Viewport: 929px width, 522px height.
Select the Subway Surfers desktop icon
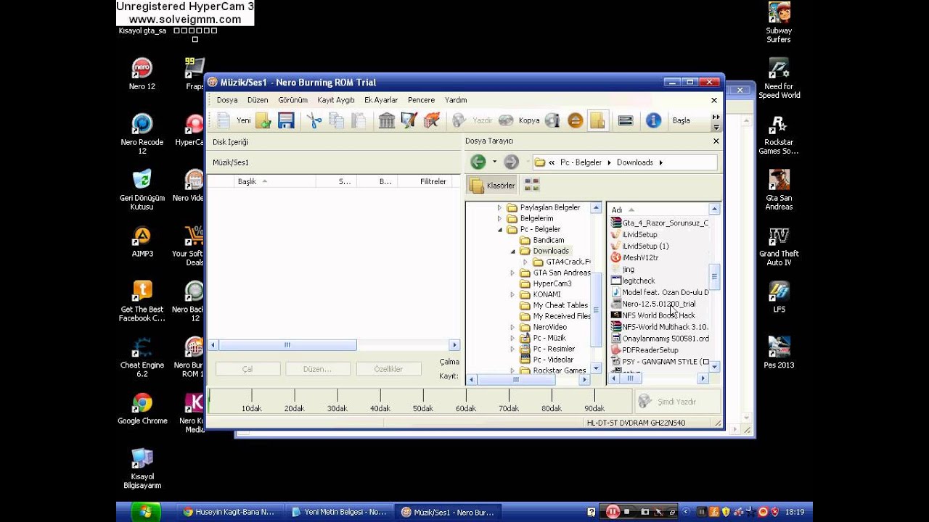[x=779, y=22]
